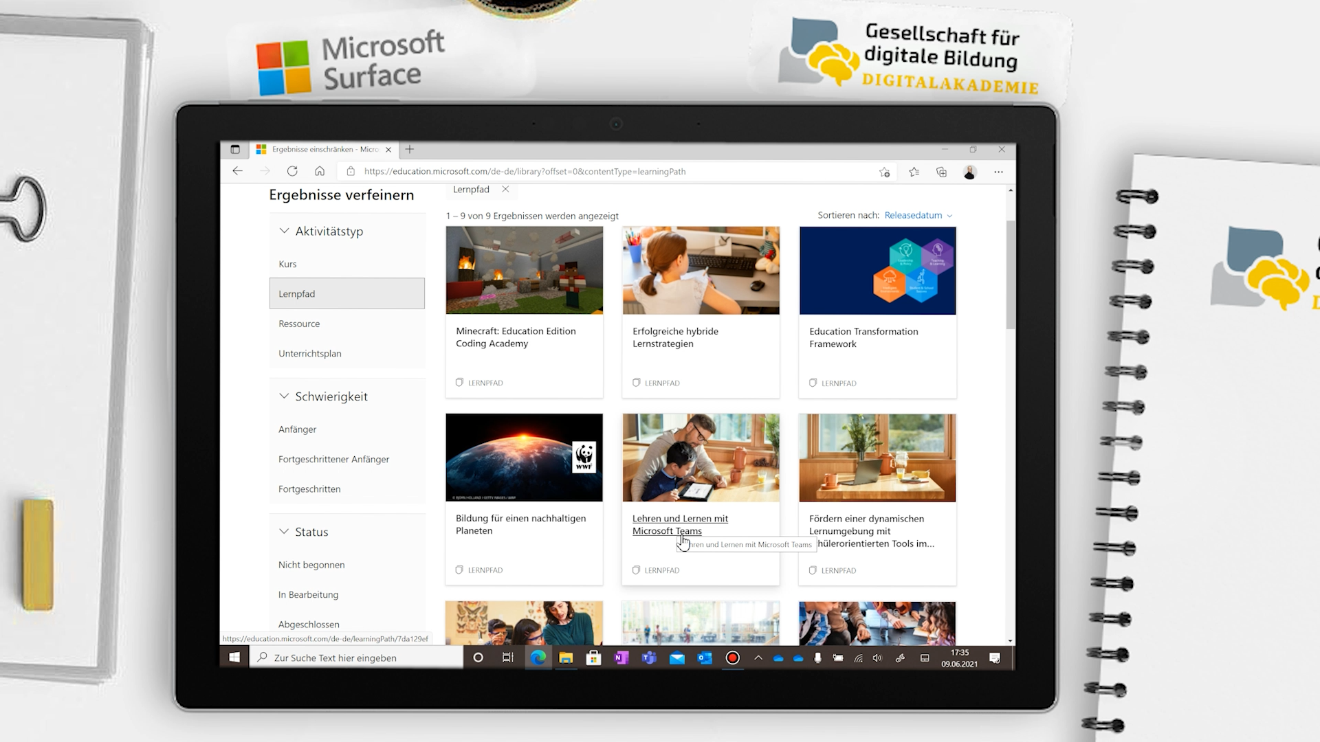Image resolution: width=1320 pixels, height=742 pixels.
Task: Open Microsoft Store from taskbar
Action: (x=594, y=657)
